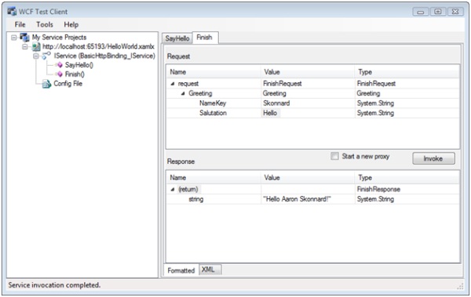Minimize the WCF Test Client window
The image size is (471, 297).
(x=421, y=12)
